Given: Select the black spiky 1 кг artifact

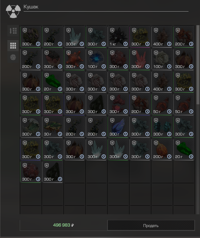Looking at the screenshot, I should click(118, 36).
